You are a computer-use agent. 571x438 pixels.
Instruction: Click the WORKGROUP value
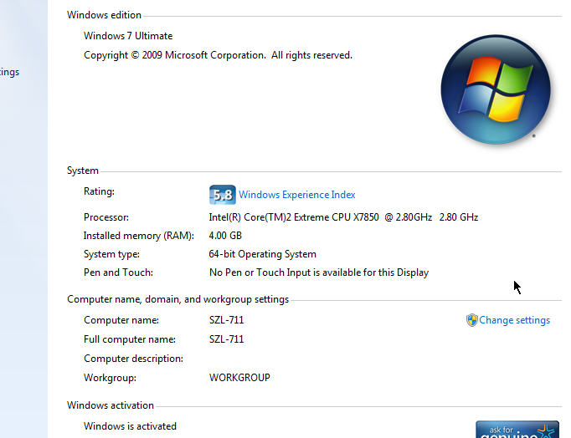239,378
